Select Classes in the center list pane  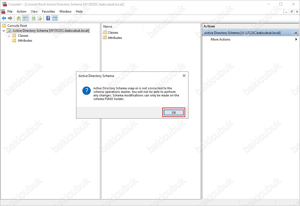pos(113,33)
